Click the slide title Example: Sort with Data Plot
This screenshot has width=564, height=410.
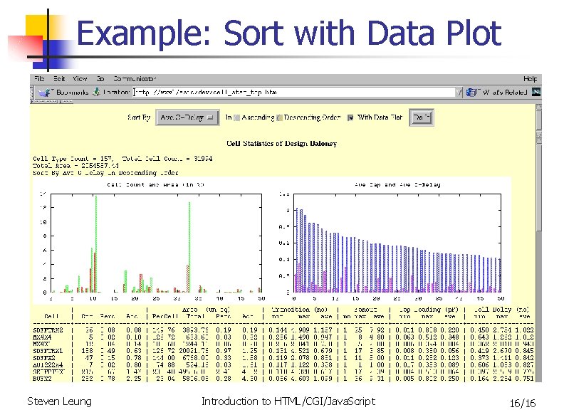point(289,33)
